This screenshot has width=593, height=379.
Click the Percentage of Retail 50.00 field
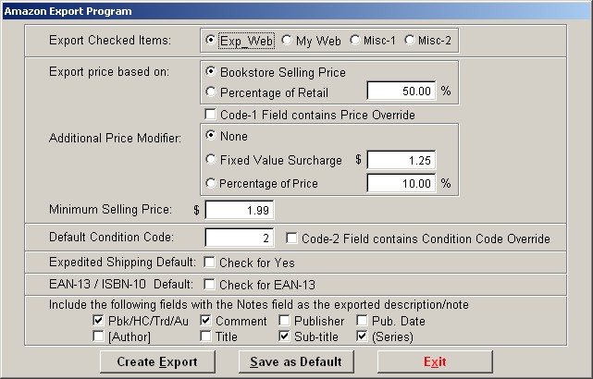(x=401, y=92)
